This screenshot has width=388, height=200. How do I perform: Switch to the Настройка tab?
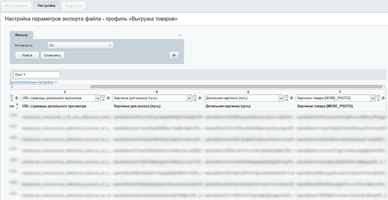46,5
